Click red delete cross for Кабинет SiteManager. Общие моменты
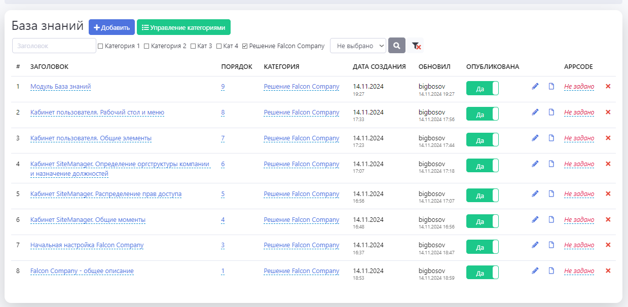 point(608,219)
